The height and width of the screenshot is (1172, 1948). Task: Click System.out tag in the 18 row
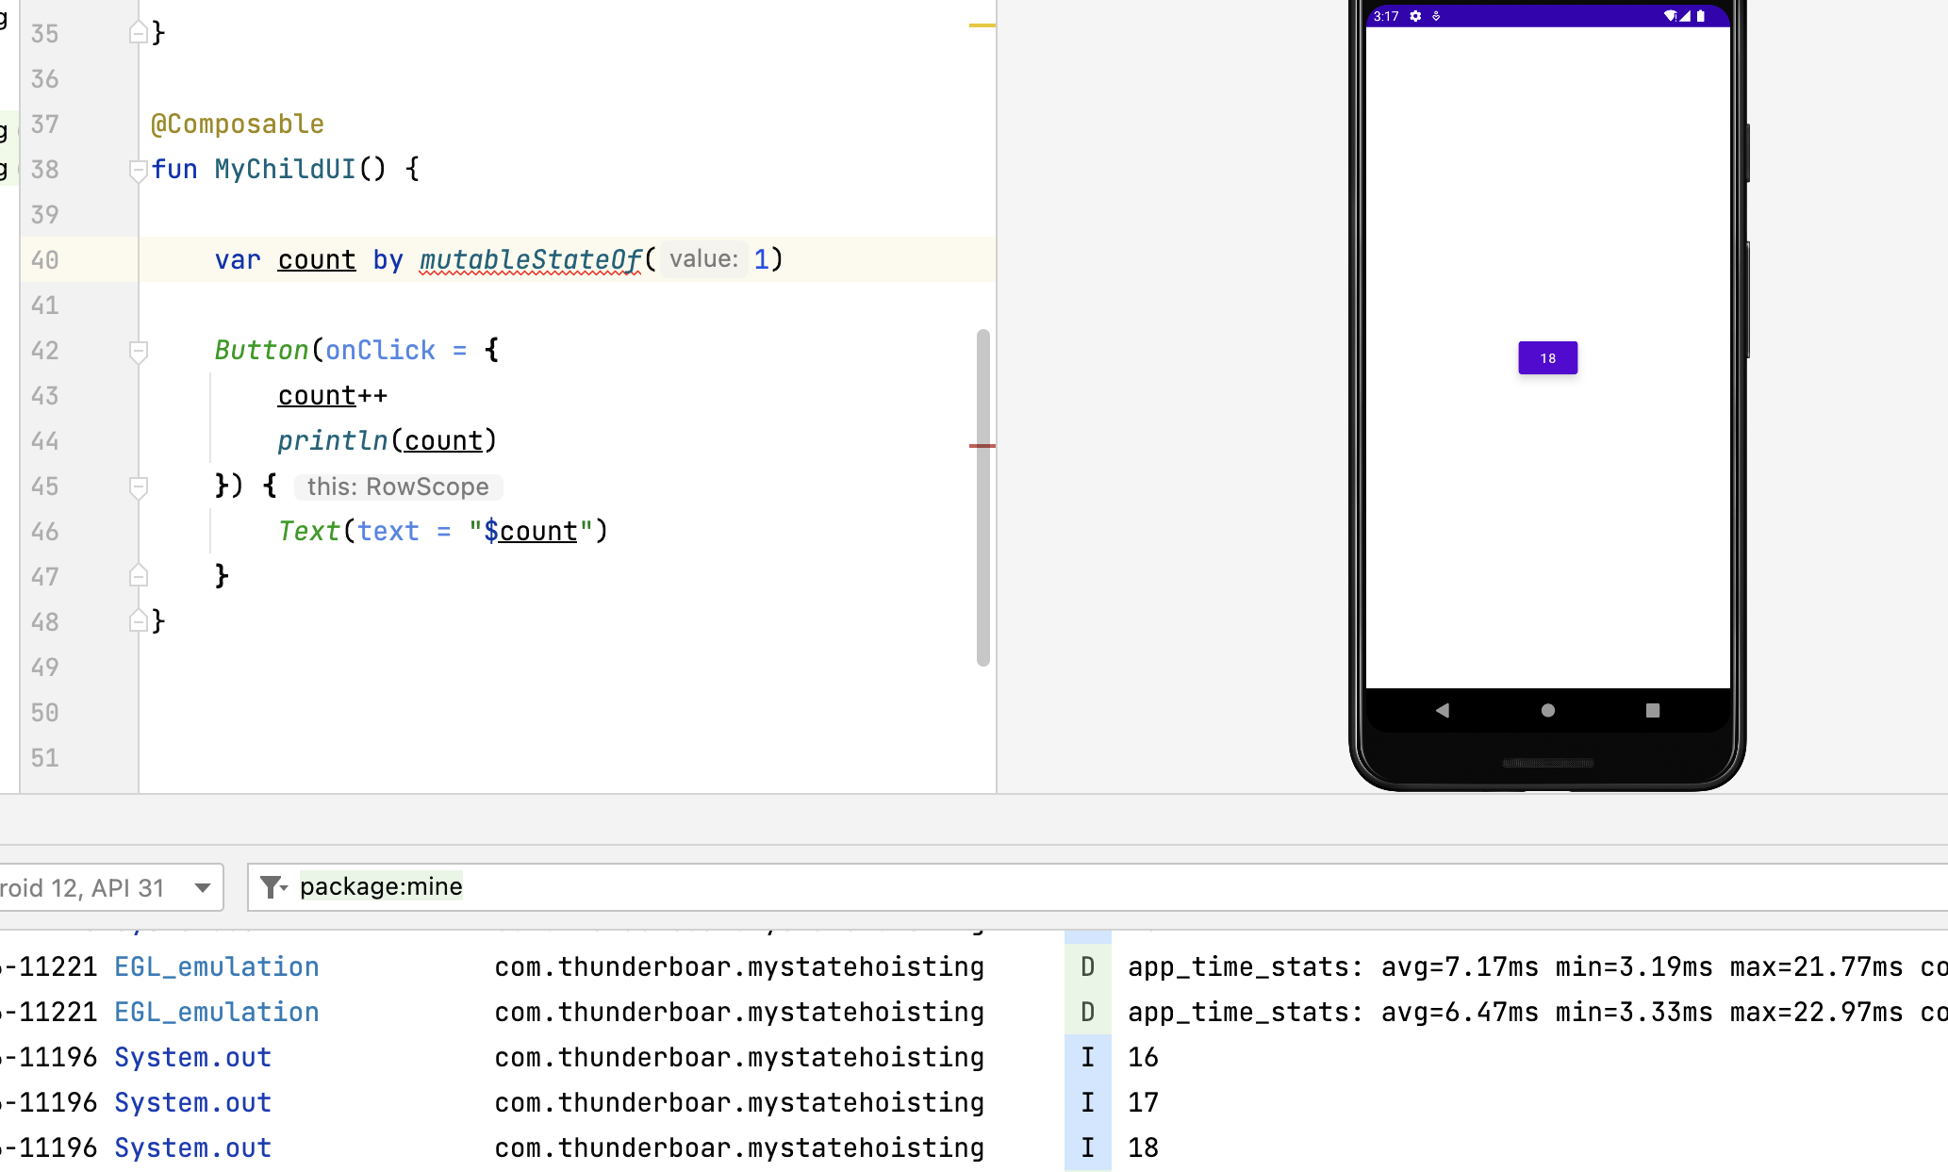[x=193, y=1147]
